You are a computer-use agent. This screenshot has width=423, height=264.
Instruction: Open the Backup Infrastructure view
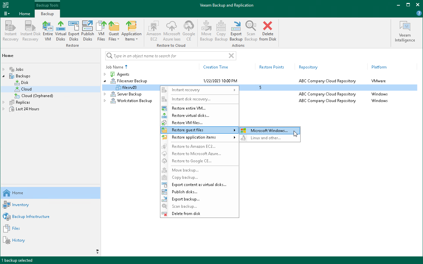click(50, 217)
